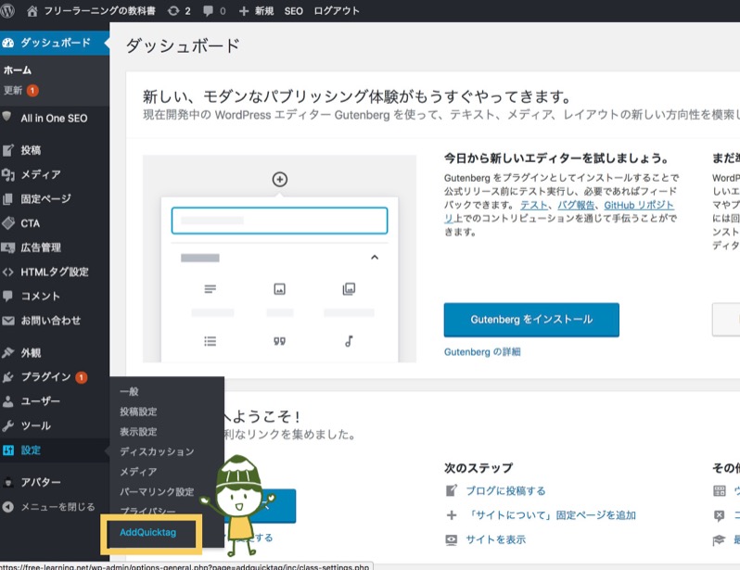Click the プラグイン plug icon
Image resolution: width=740 pixels, height=570 pixels.
7,376
